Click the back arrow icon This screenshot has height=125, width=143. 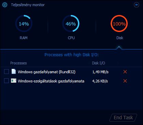tap(137, 5)
